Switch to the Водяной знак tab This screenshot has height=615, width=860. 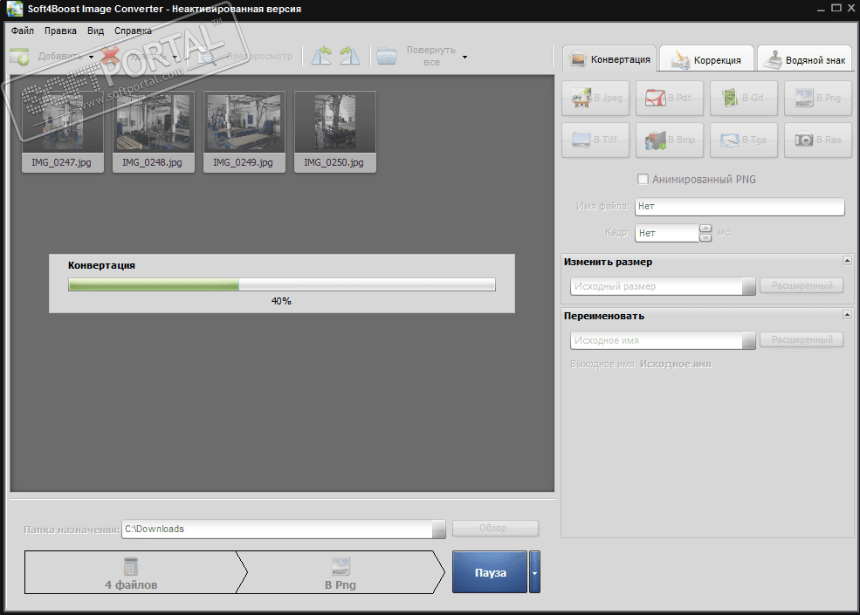[x=804, y=59]
